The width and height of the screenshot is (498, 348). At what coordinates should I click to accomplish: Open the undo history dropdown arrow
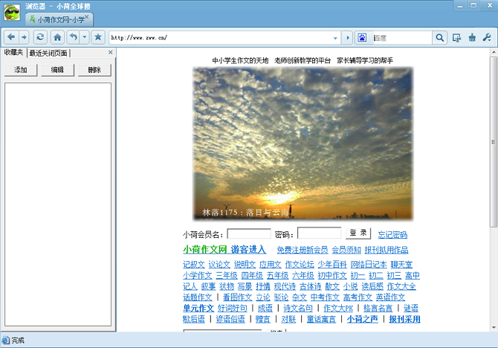pyautogui.click(x=85, y=37)
